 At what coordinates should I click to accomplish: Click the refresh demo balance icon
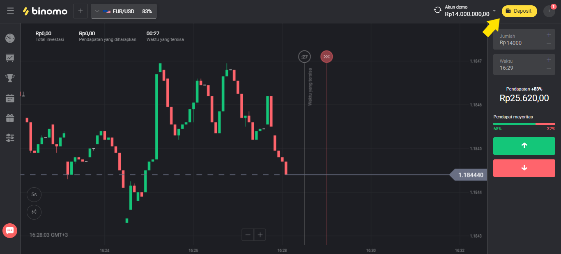tap(438, 10)
